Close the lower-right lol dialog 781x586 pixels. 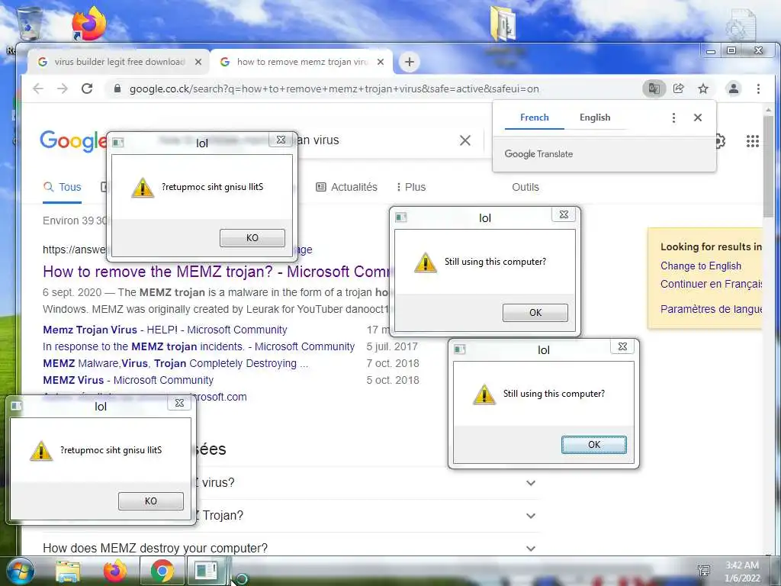(622, 347)
